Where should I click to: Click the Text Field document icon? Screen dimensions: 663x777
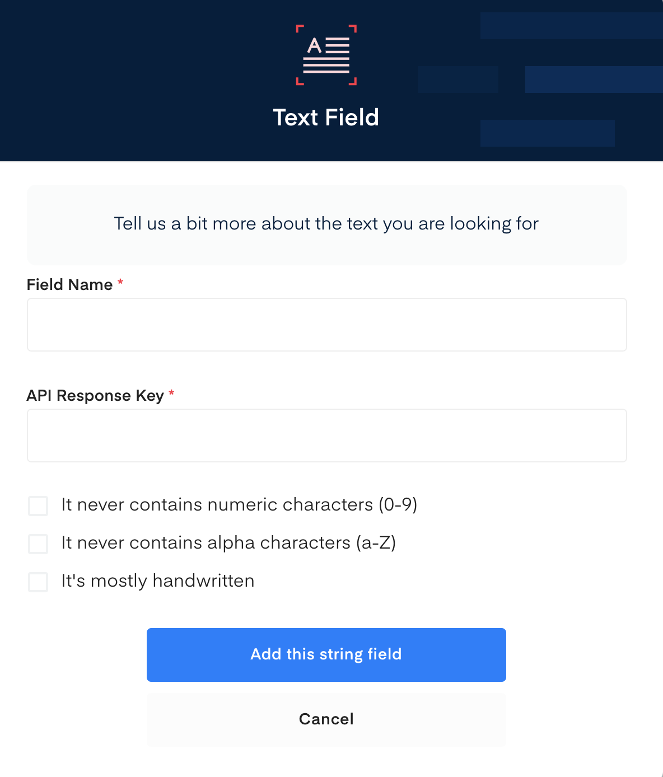tap(326, 55)
